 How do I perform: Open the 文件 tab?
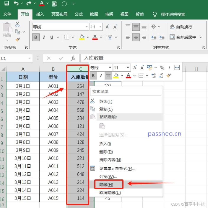pos(7,14)
